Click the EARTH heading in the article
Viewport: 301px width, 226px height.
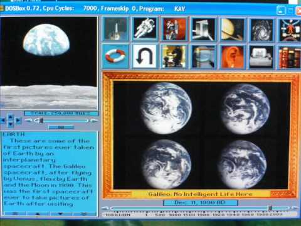(14, 134)
